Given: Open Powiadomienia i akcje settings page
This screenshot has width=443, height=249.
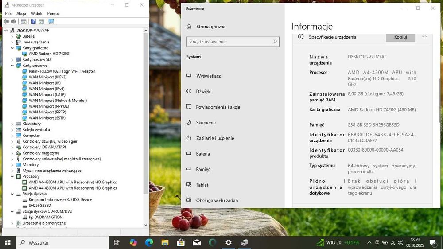Looking at the screenshot, I should 218,107.
